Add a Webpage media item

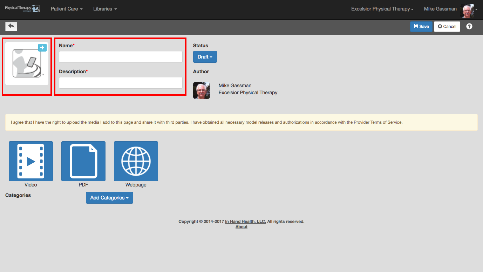coord(136,161)
